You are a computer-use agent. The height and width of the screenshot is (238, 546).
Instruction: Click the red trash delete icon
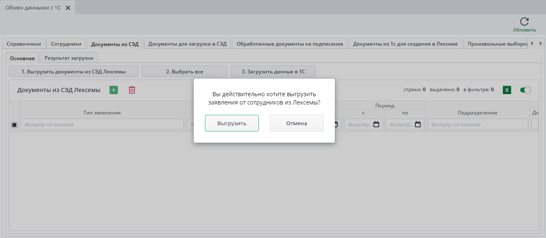click(x=132, y=90)
